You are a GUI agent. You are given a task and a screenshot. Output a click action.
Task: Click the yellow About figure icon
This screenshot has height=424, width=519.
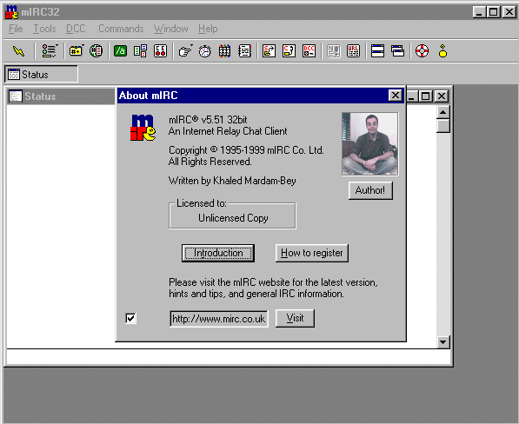coord(442,51)
